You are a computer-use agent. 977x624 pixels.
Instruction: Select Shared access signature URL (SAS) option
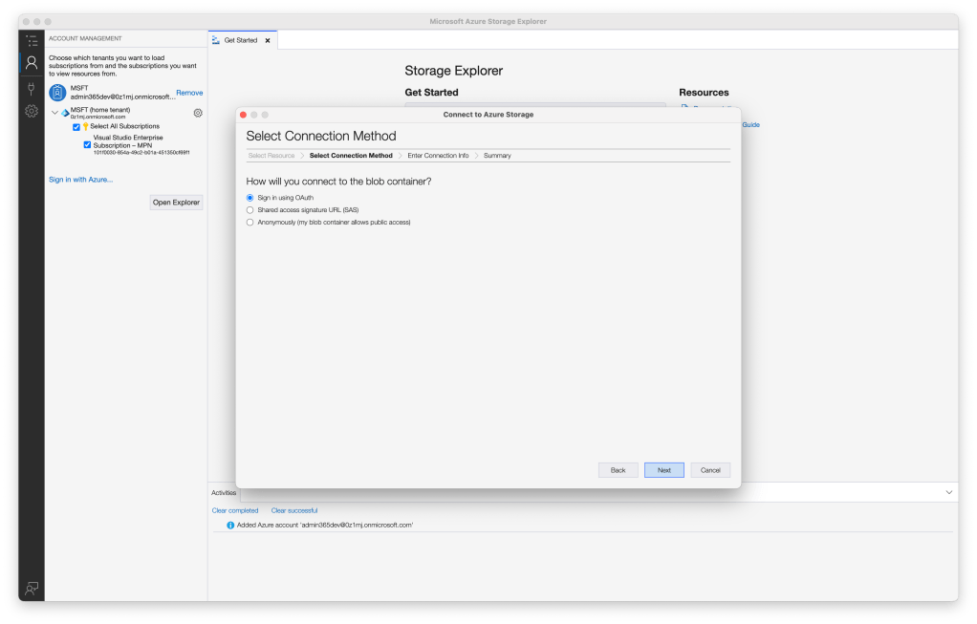[250, 210]
